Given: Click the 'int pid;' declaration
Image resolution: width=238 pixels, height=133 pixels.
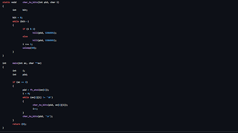Looking at the screenshot, I should pyautogui.click(x=20, y=75).
